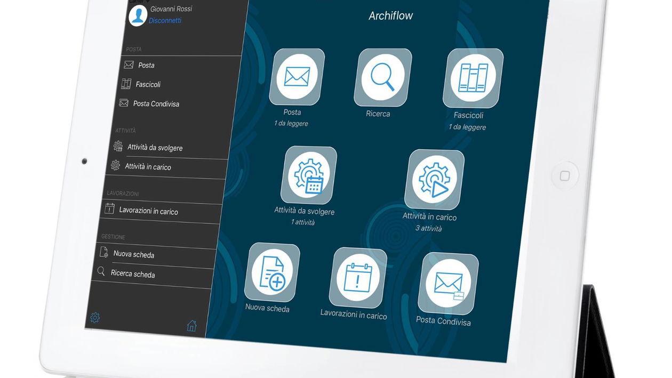Image resolution: width=672 pixels, height=378 pixels.
Task: Open the Posta envelope tile
Action: click(297, 77)
